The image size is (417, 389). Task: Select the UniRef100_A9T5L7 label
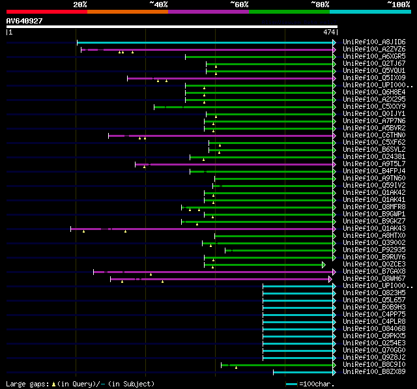pos(374,164)
